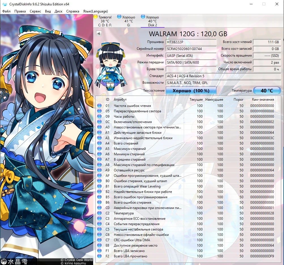Select row F1 Всего LBA записано
284x265 pixels.
(x=186, y=251)
